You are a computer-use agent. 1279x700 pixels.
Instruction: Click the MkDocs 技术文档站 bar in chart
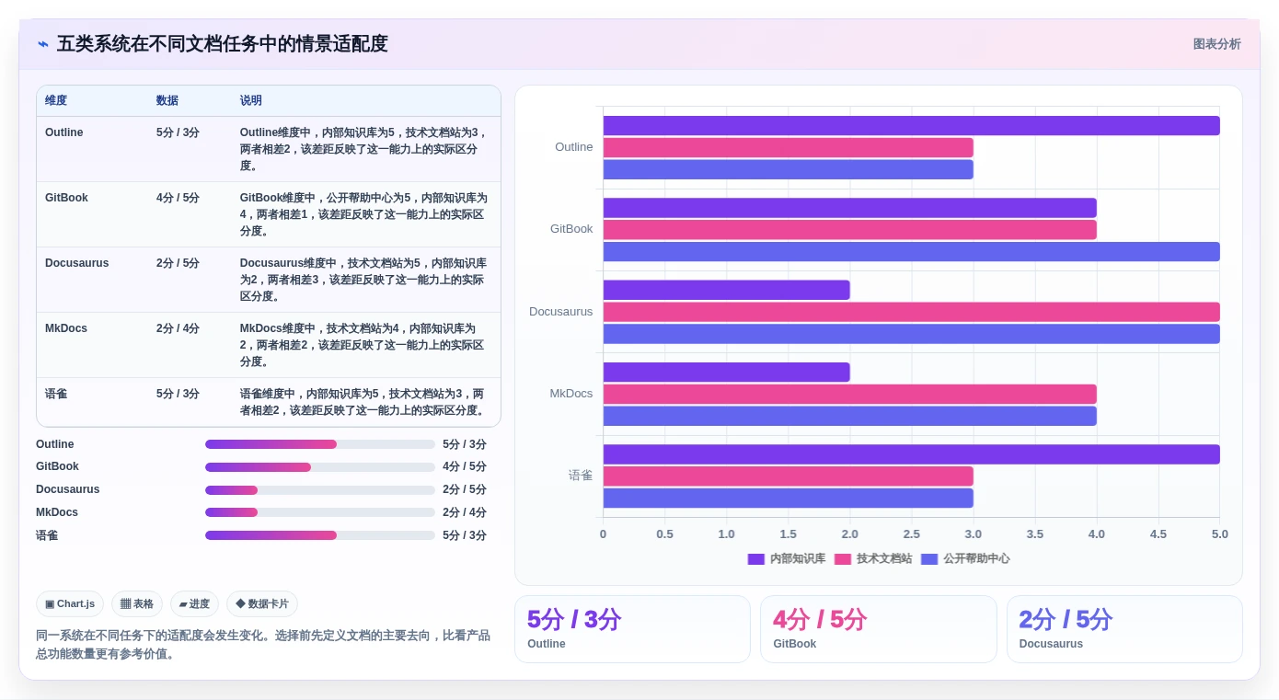tap(849, 394)
